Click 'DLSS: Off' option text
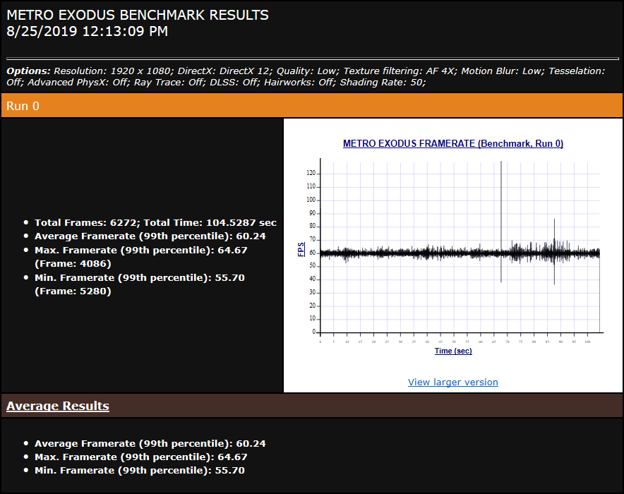Viewport: 624px width, 494px height. tap(235, 83)
